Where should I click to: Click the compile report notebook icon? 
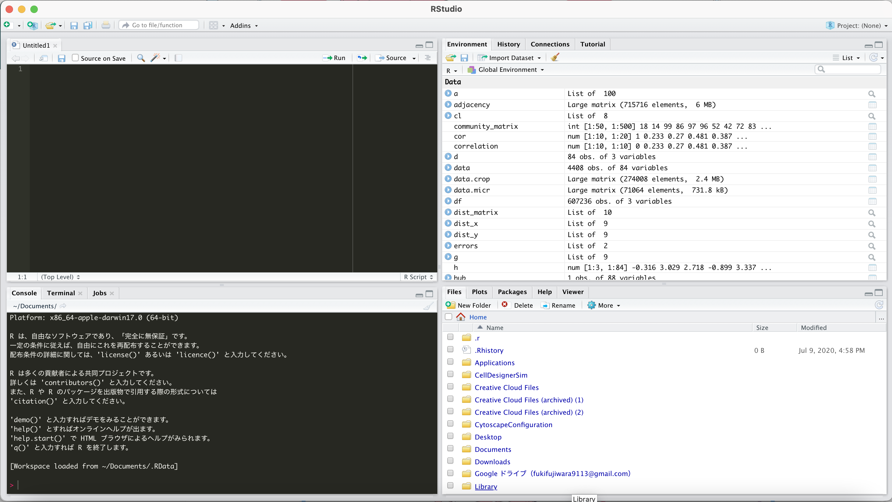(x=178, y=58)
